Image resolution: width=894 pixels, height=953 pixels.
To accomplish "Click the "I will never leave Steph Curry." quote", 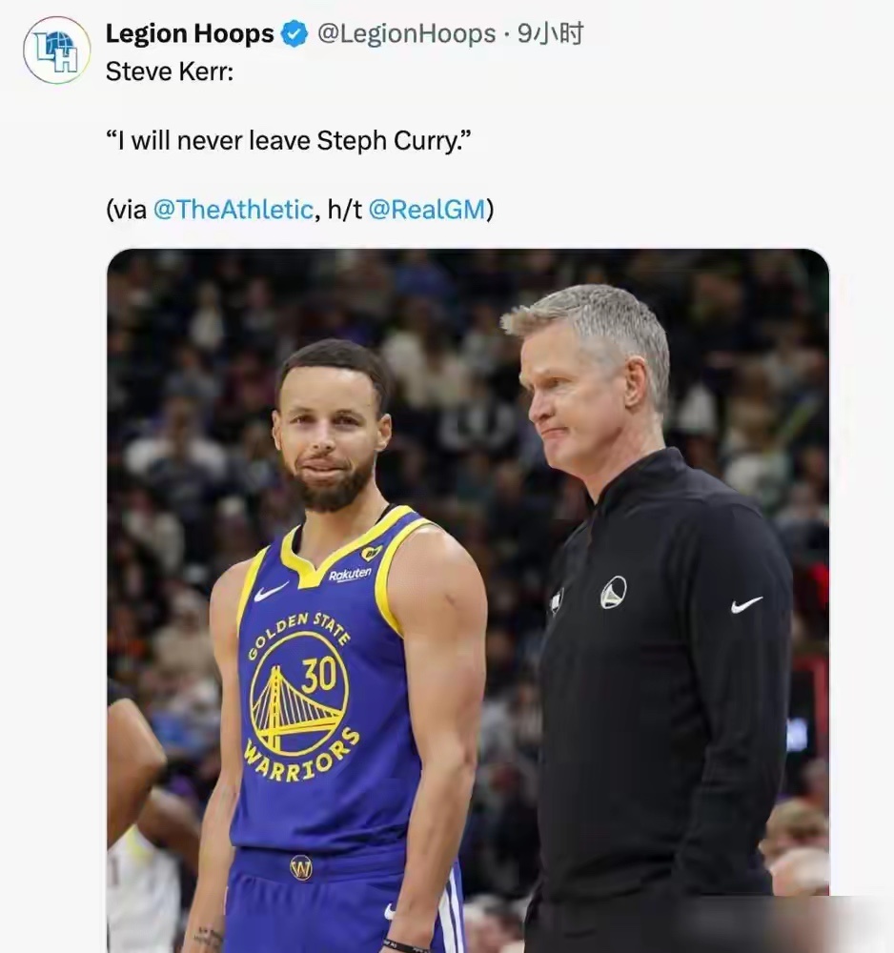I will click(x=289, y=141).
